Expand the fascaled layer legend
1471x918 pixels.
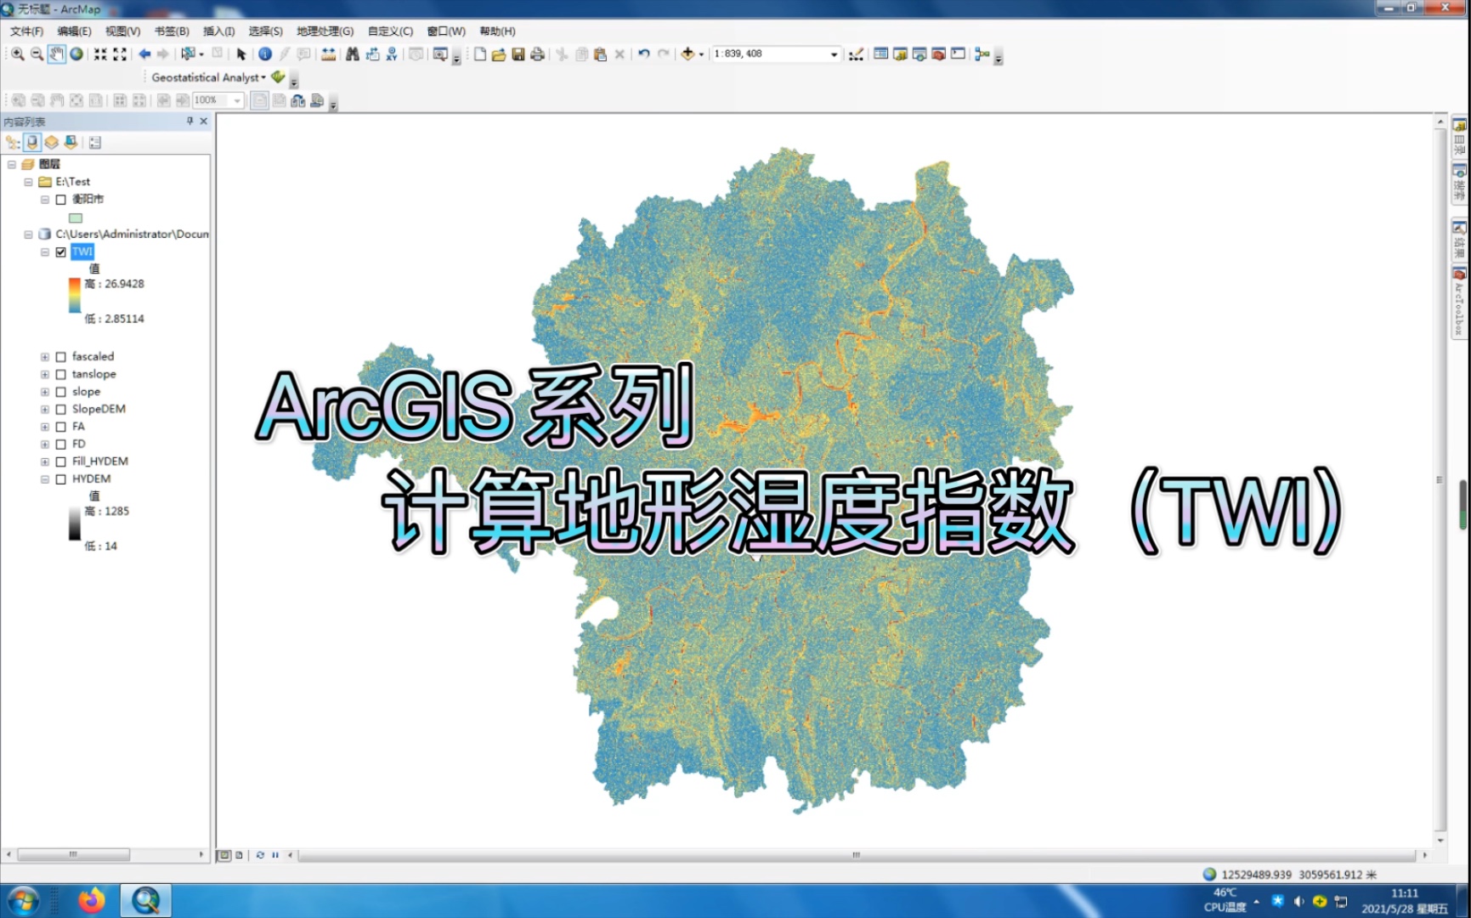pyautogui.click(x=45, y=357)
